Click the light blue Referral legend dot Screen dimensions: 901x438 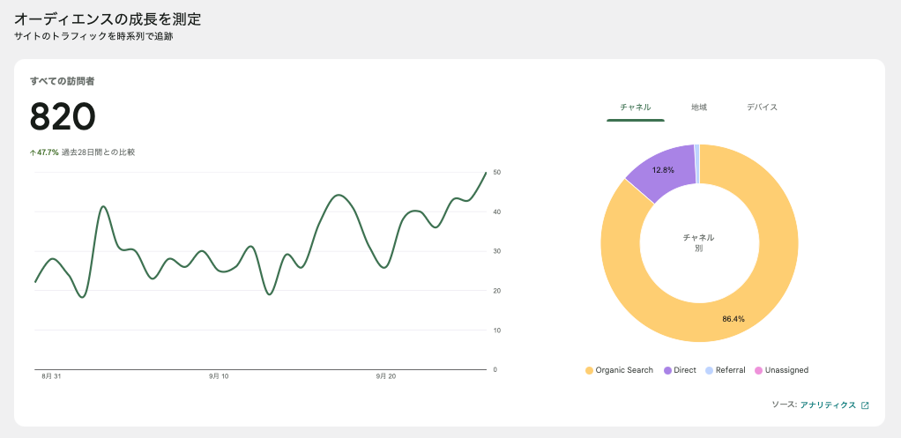[710, 370]
